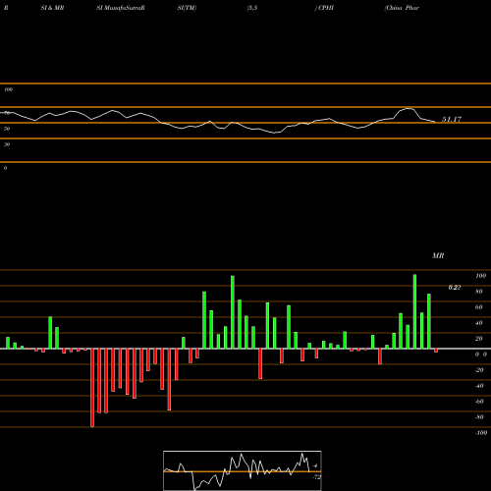The width and height of the screenshot is (491, 491).
Task: Click the '-72' value in mini chart
Action: pyautogui.click(x=316, y=477)
